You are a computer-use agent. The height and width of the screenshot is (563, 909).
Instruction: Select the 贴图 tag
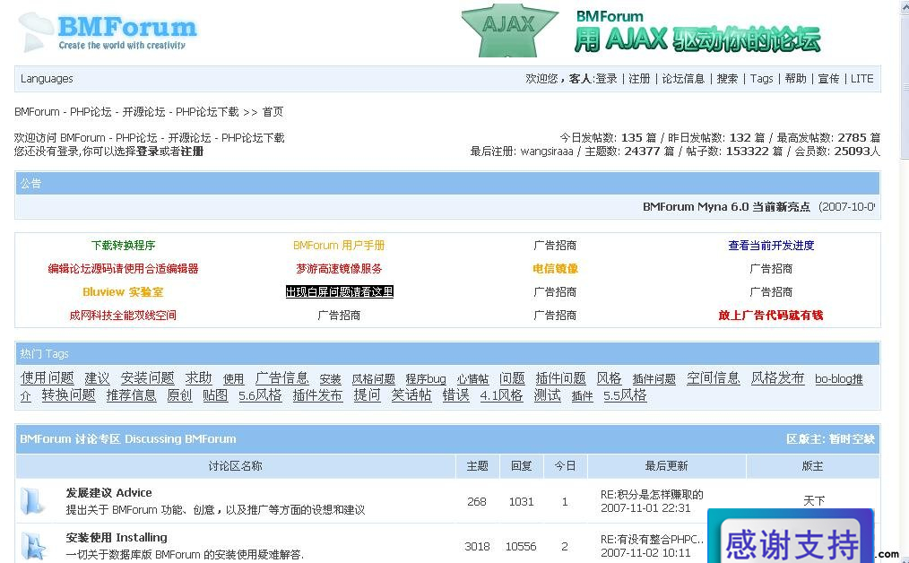216,395
